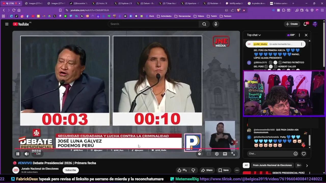The image size is (326, 183).
Task: Share the debate video
Action: (x=207, y=170)
